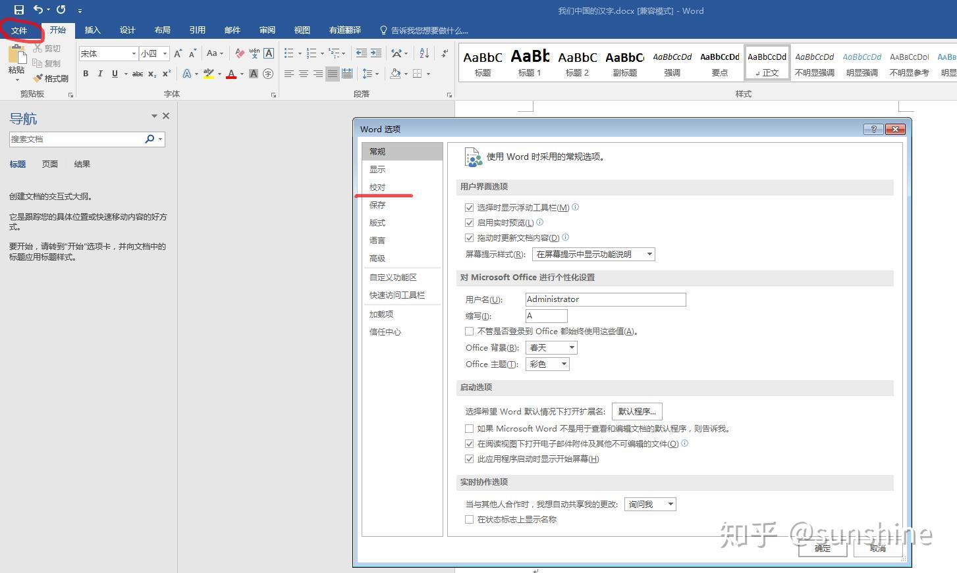Viewport: 957px width, 573px height.
Task: Open 页面 view in navigation pane
Action: point(50,164)
